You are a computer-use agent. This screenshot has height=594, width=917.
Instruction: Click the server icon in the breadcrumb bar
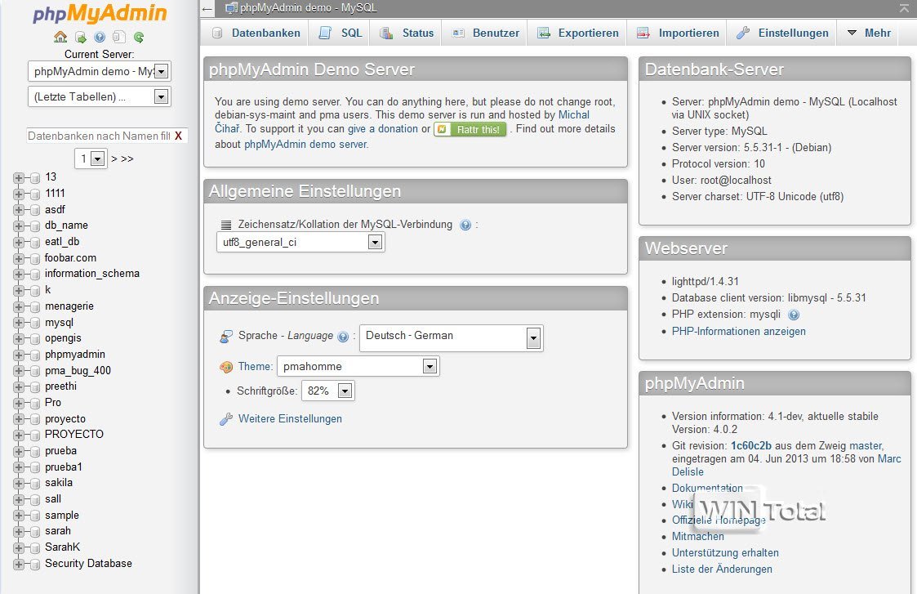(232, 8)
